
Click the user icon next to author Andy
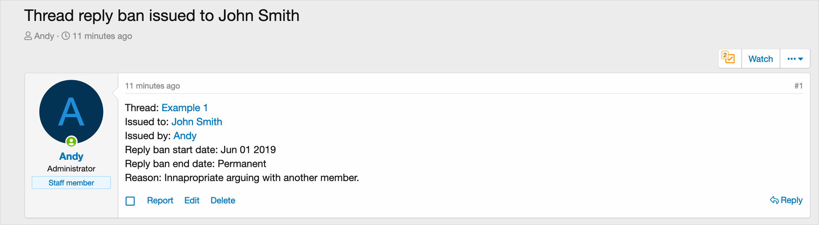28,36
